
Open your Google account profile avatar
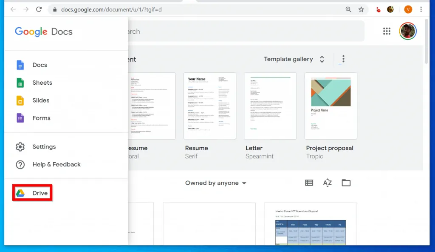407,31
